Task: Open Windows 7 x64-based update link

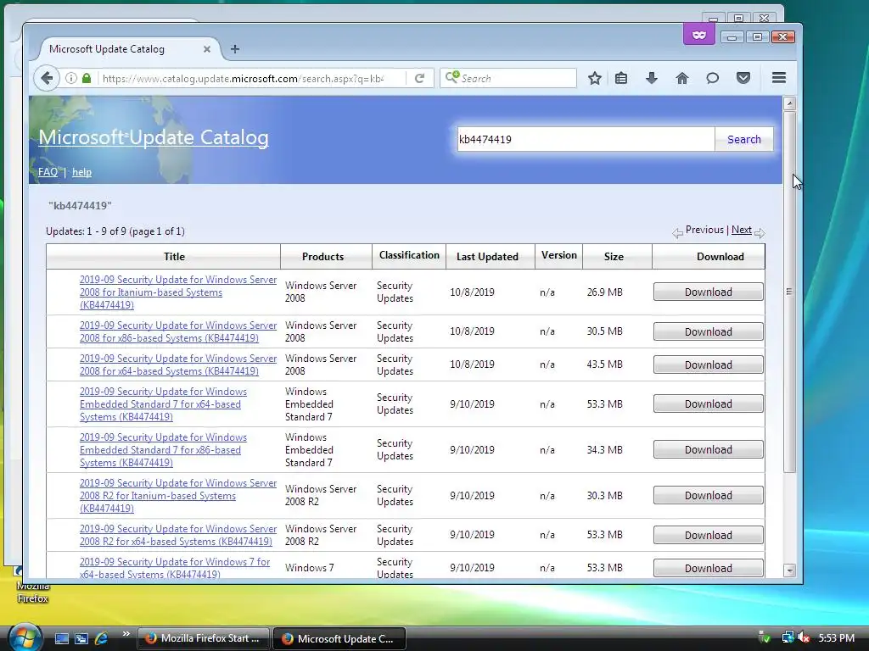Action: [x=175, y=568]
